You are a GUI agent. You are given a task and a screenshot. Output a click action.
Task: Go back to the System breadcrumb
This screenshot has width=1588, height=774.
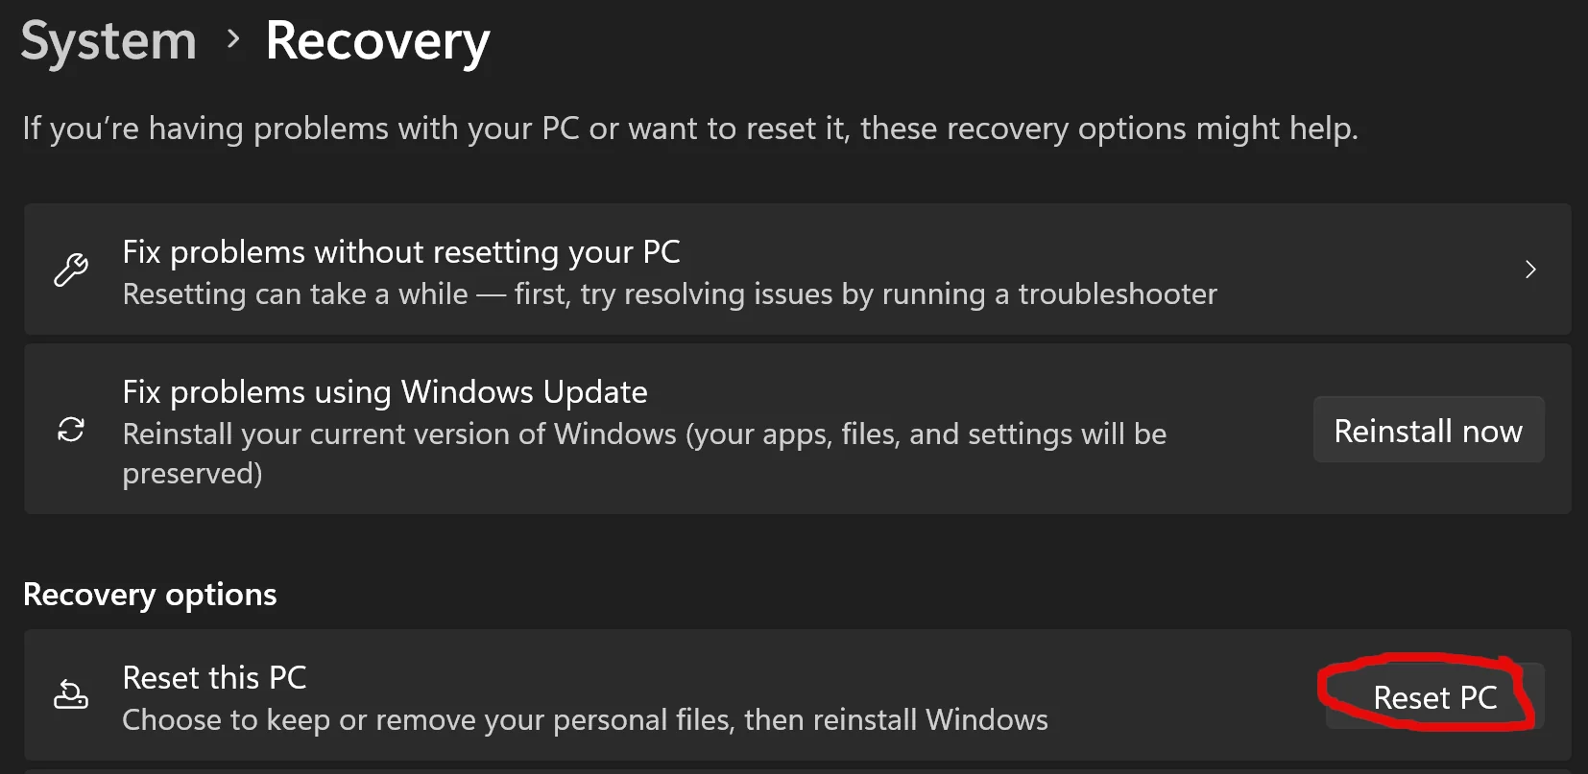(108, 41)
